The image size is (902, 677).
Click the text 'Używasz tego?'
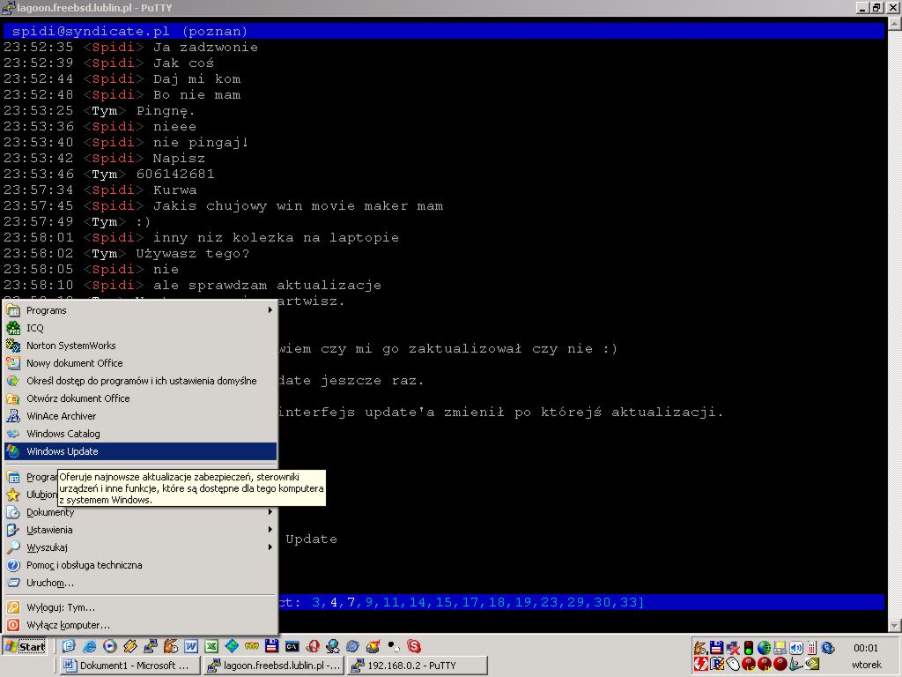pyautogui.click(x=193, y=253)
